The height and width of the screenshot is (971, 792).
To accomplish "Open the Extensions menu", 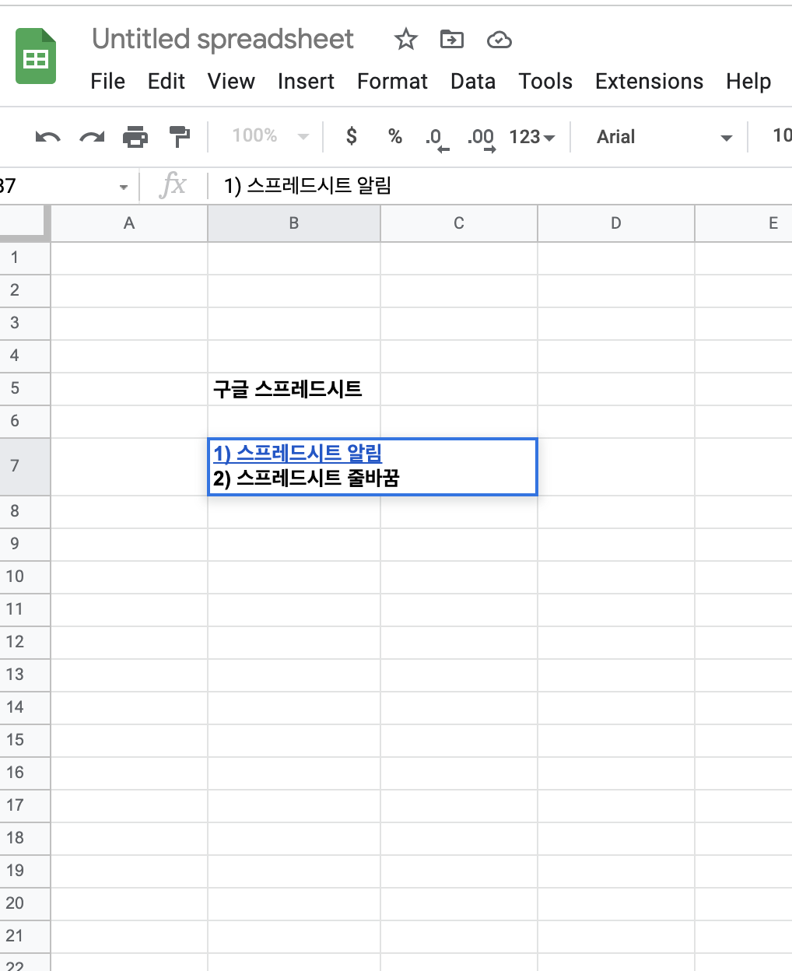I will [649, 81].
